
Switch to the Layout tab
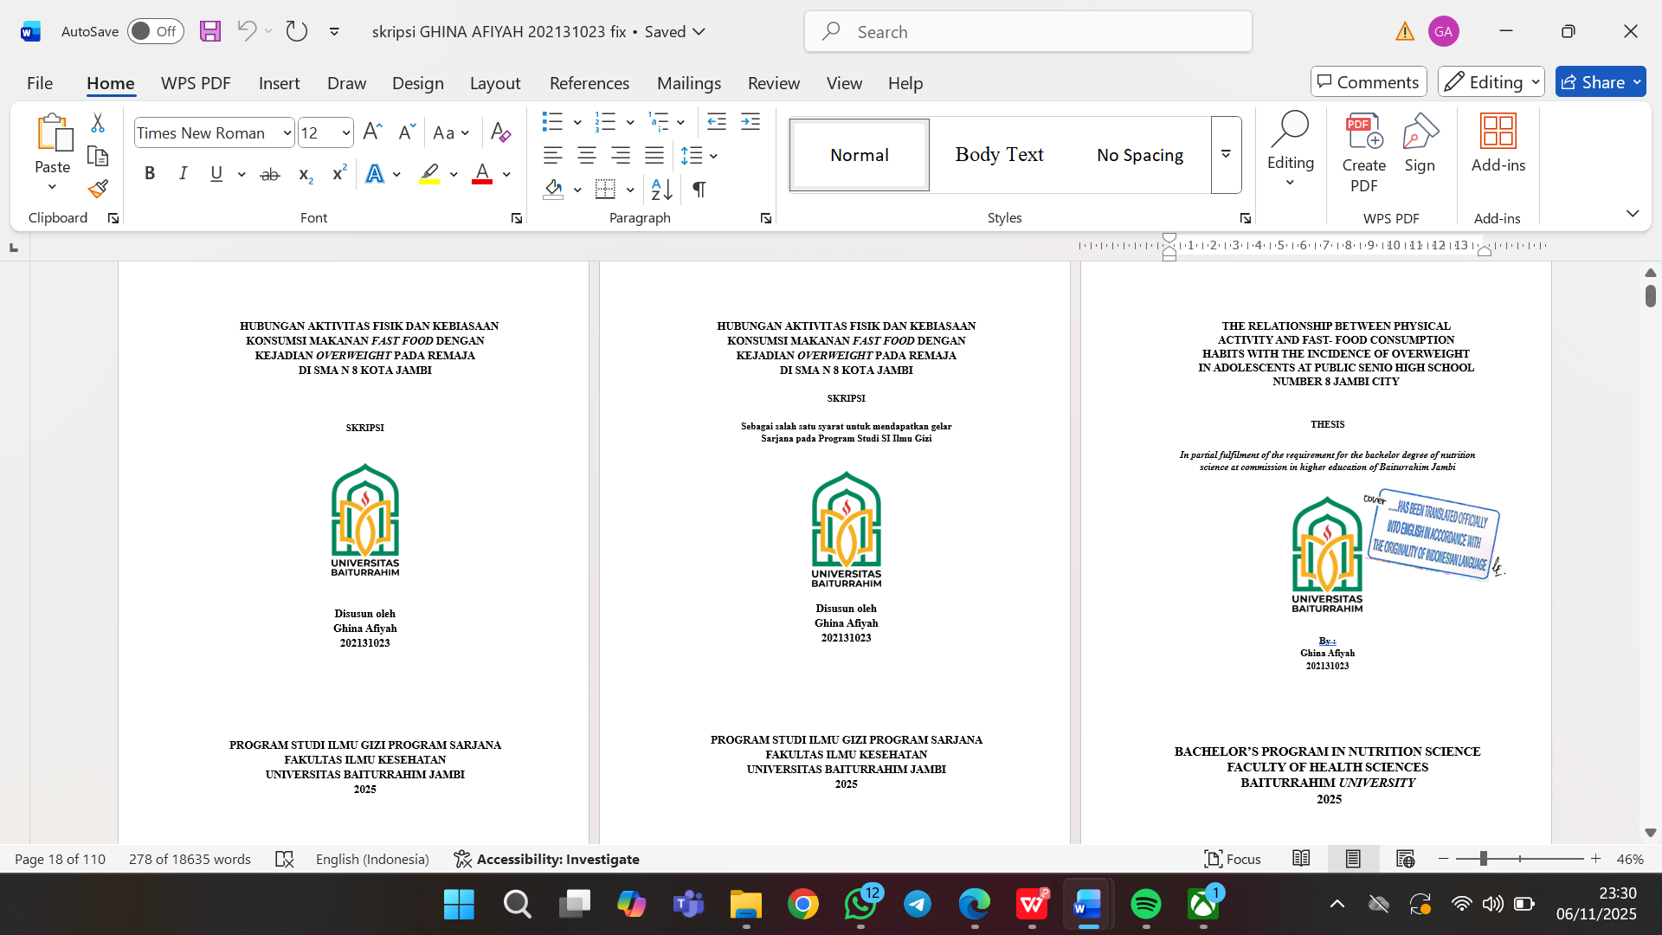pyautogui.click(x=494, y=83)
